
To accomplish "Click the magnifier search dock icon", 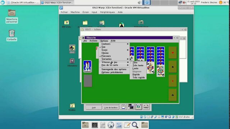I will coord(135,125).
